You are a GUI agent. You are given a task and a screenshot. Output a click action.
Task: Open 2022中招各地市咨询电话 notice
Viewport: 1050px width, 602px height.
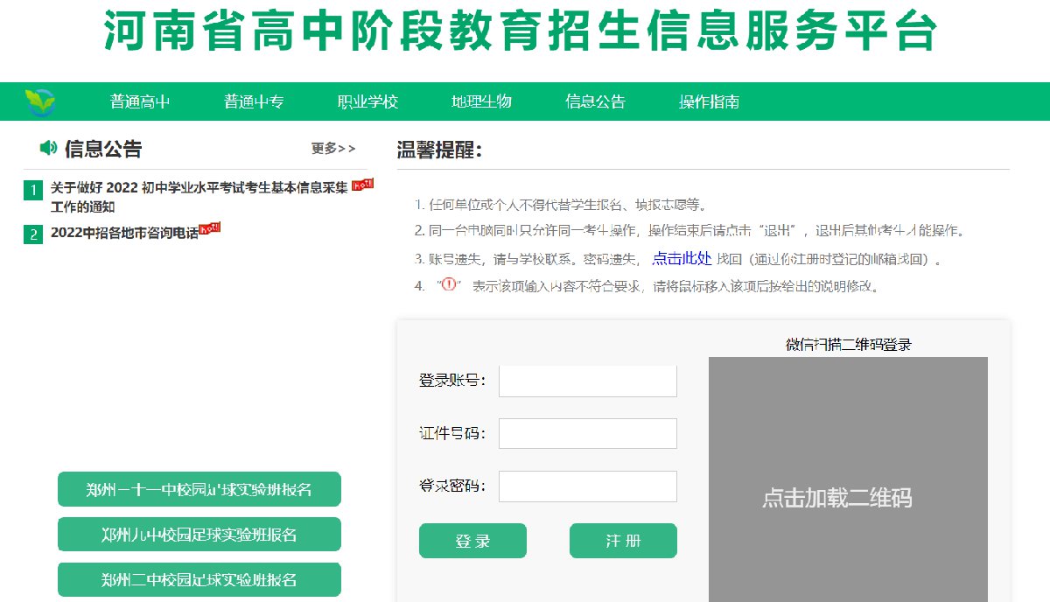point(124,234)
